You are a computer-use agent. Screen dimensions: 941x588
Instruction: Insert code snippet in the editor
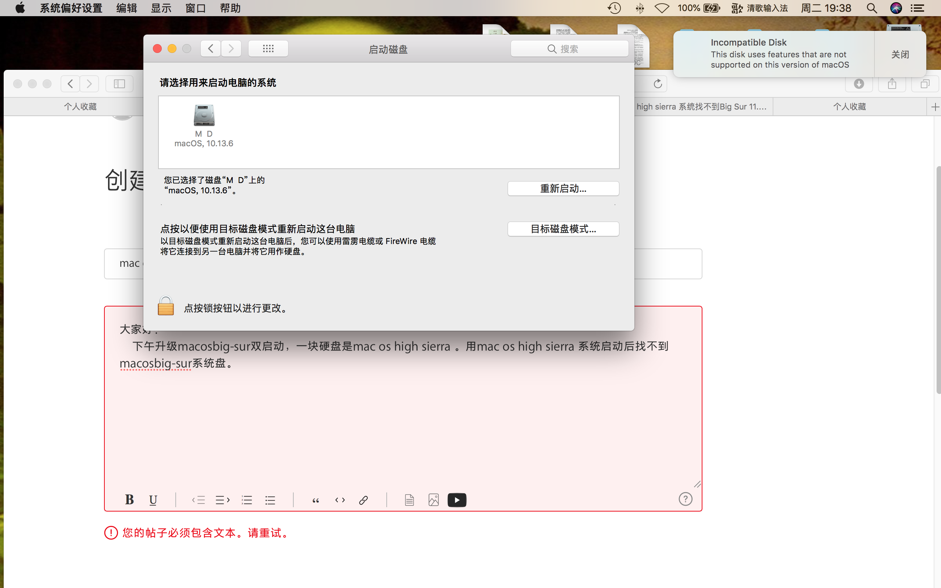pyautogui.click(x=340, y=500)
